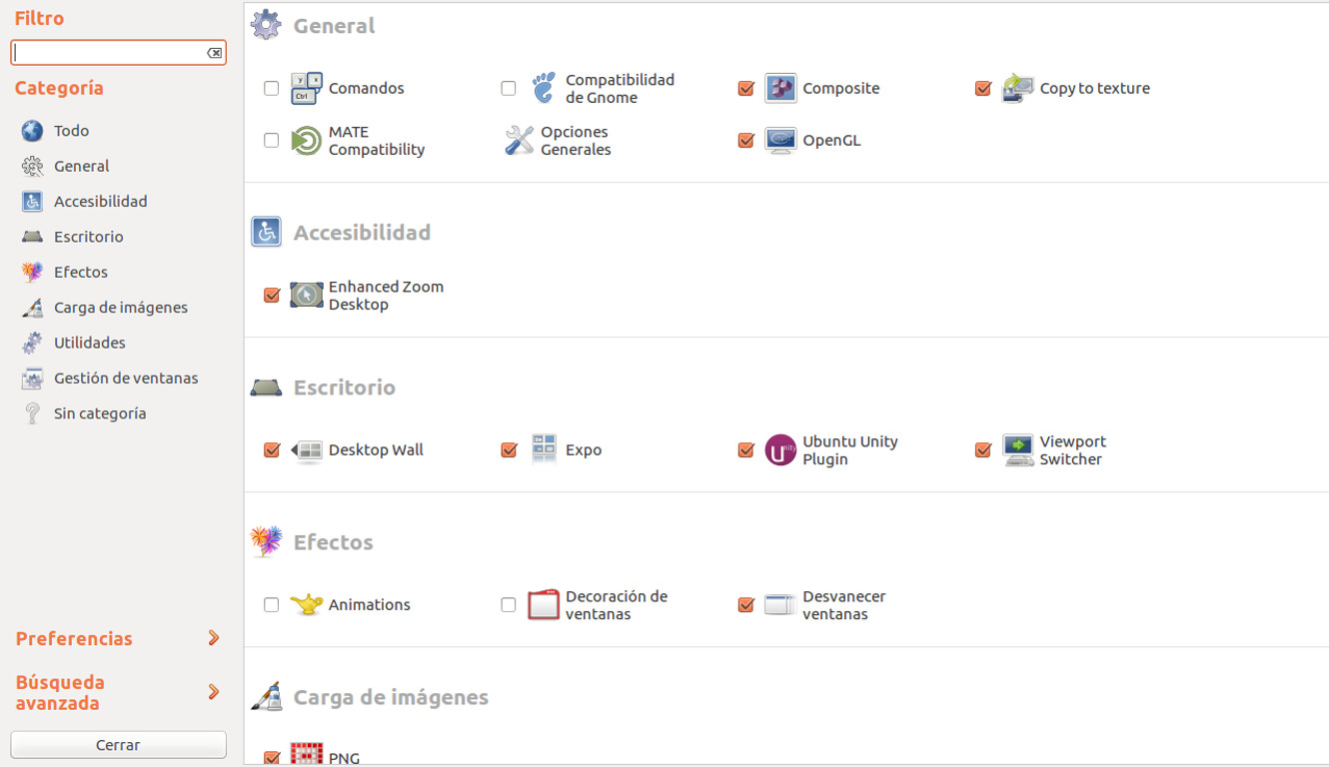Open the Enhanced Zoom Desktop icon
Image resolution: width=1329 pixels, height=767 pixels.
click(306, 295)
